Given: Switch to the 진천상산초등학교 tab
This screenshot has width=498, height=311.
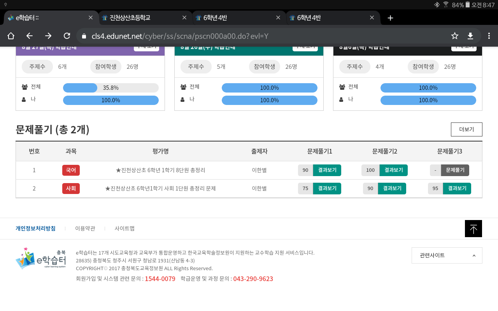Looking at the screenshot, I should click(x=145, y=18).
